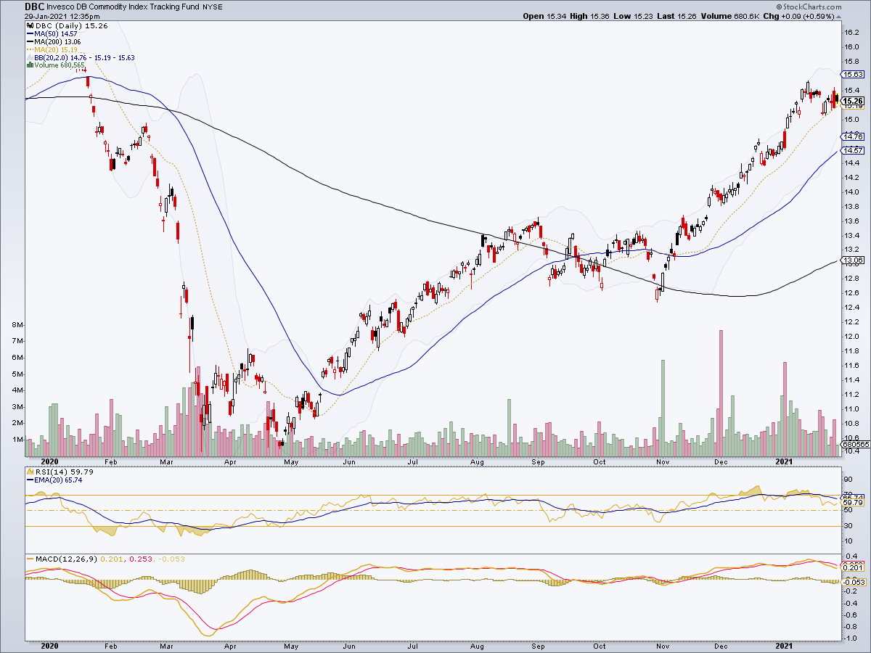The image size is (871, 653).
Task: Click the small up arrow after Chg value
Action: tap(839, 17)
